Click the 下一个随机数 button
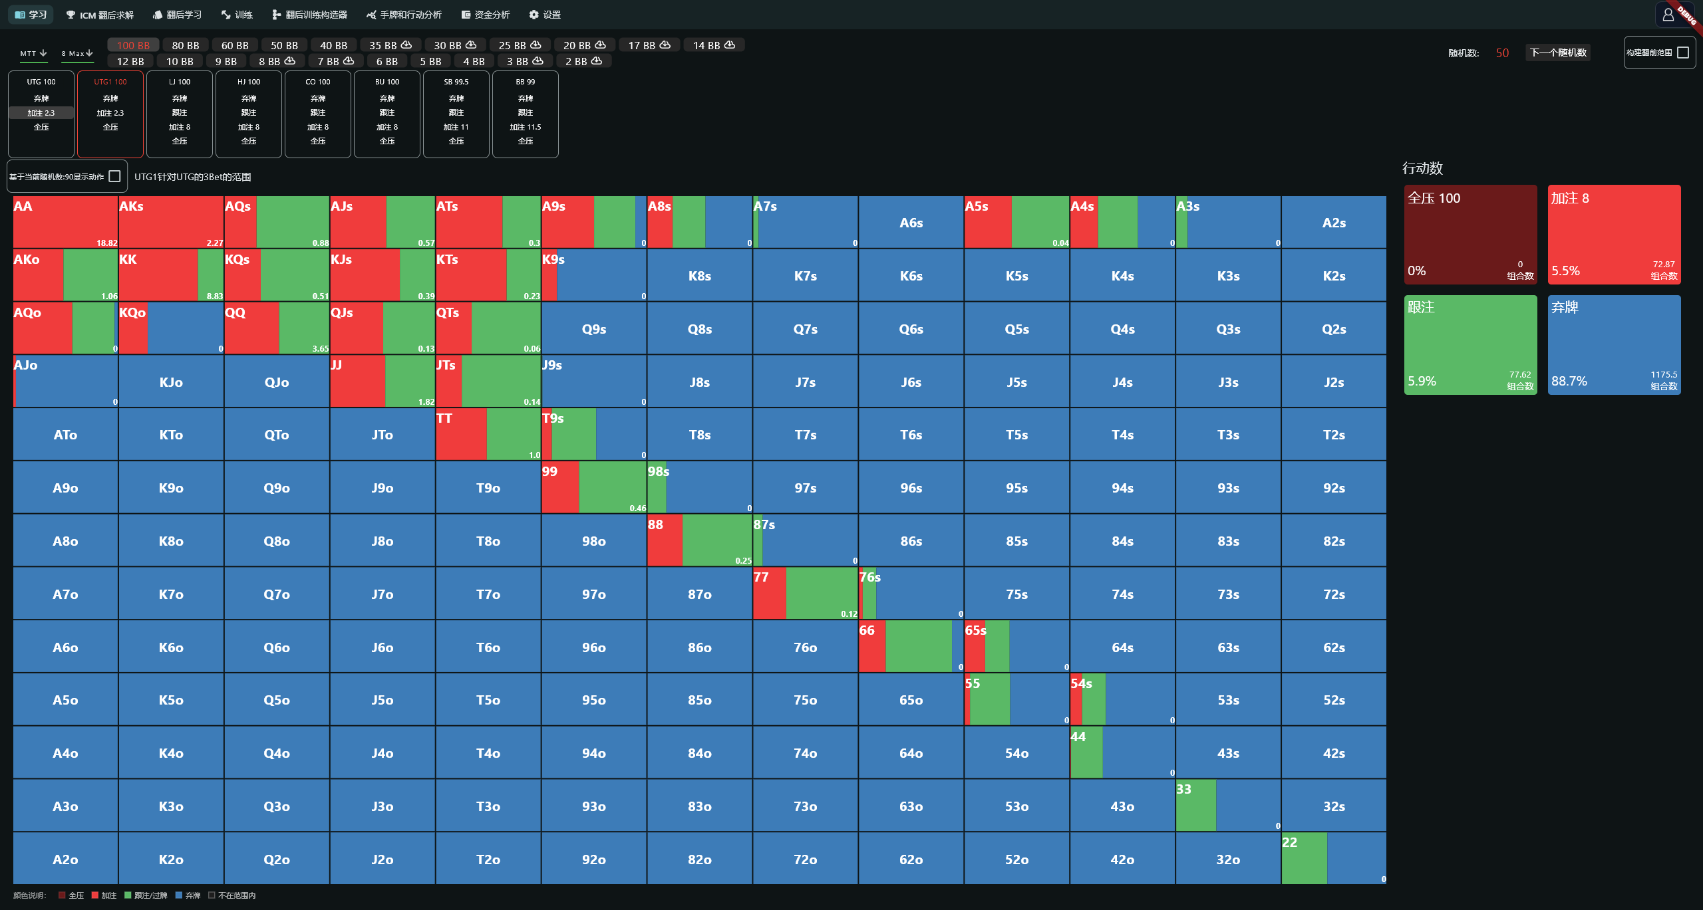The image size is (1703, 910). click(x=1558, y=53)
